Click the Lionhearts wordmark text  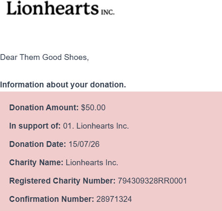click(52, 8)
